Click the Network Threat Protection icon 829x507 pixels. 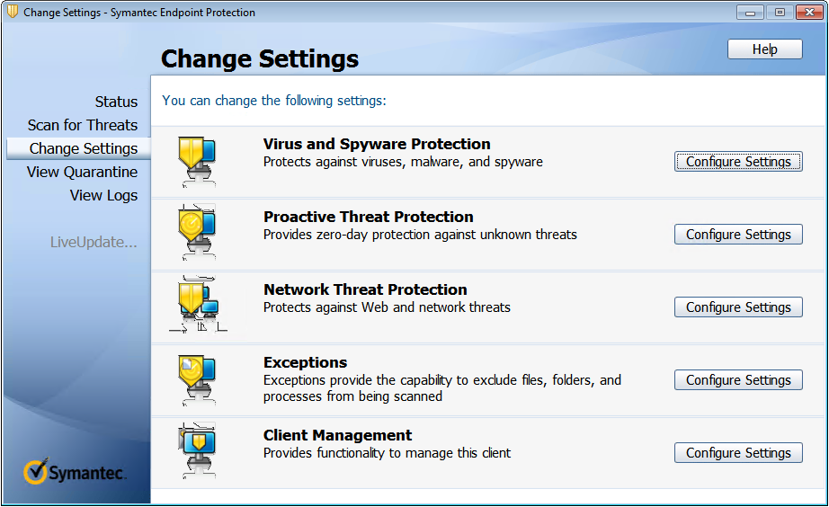tap(196, 305)
